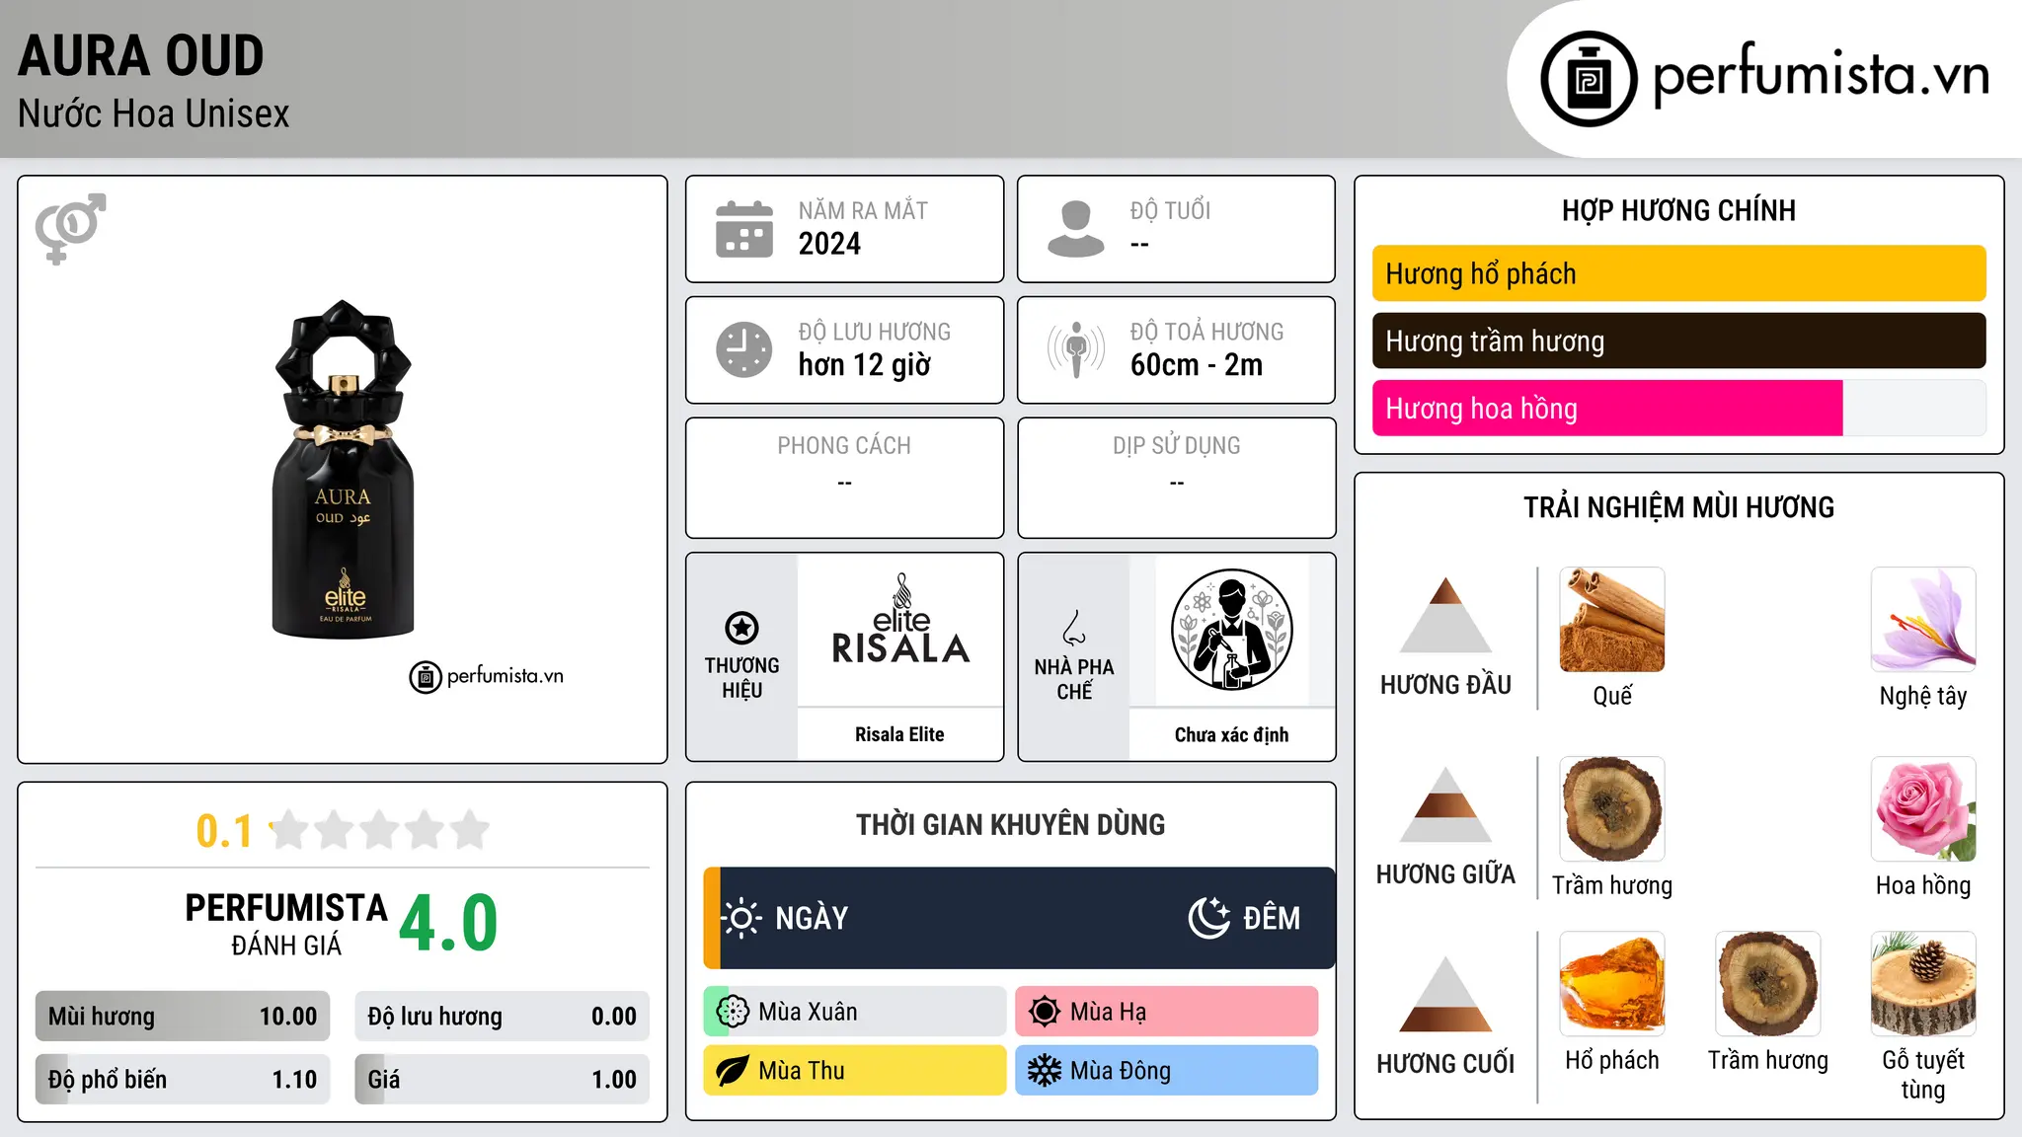Click the THỜI GIAN KHUYÊN DÙNG heading
The height and width of the screenshot is (1137, 2022).
pyautogui.click(x=1010, y=824)
